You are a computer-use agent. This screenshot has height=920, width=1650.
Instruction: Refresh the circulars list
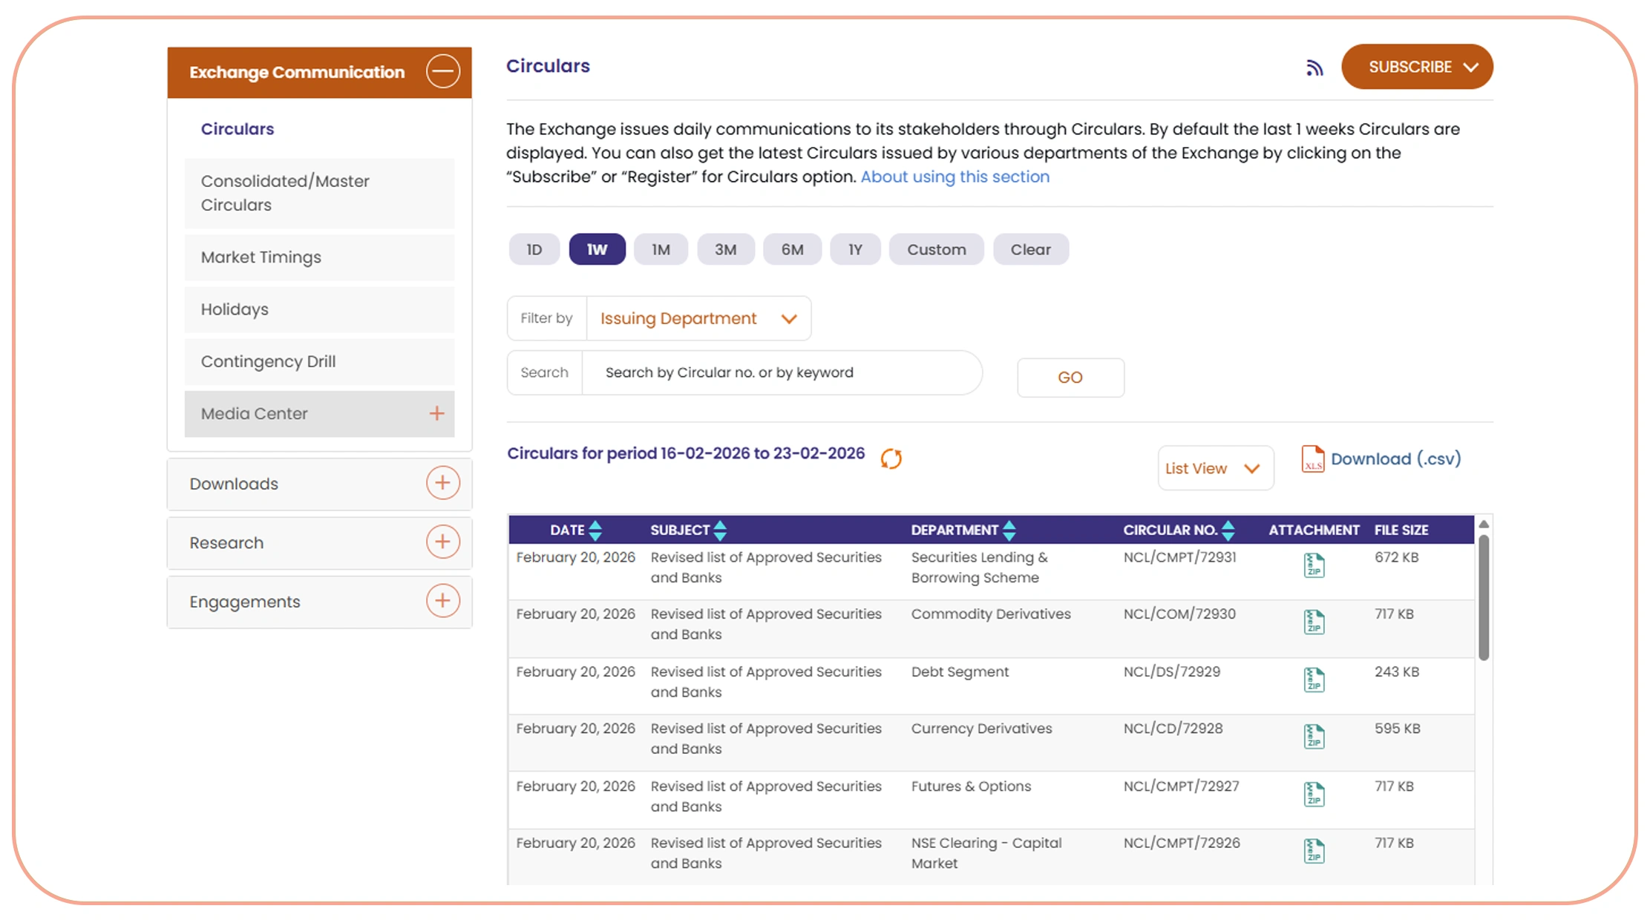point(891,459)
